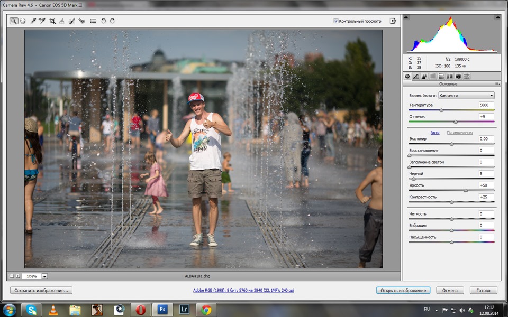Open Google Chrome from the taskbar
The image size is (508, 317).
pos(206,310)
